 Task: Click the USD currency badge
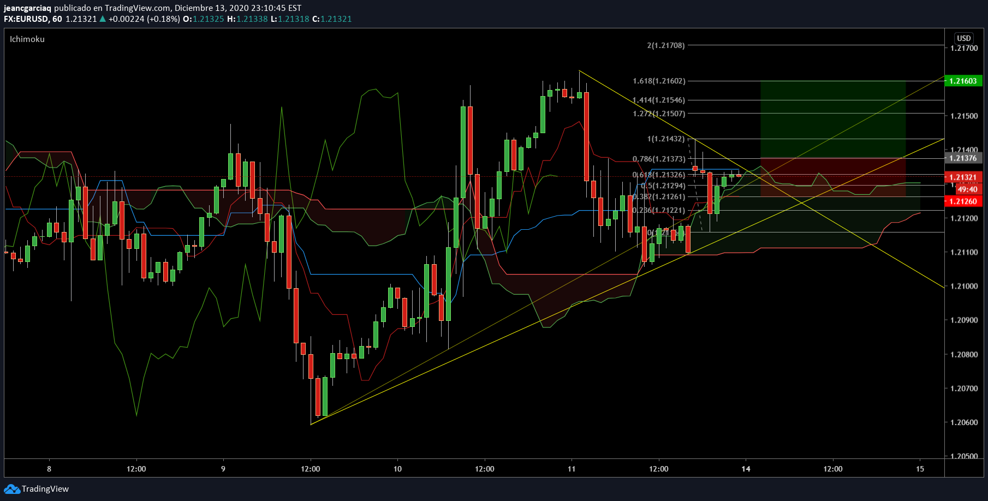point(964,38)
